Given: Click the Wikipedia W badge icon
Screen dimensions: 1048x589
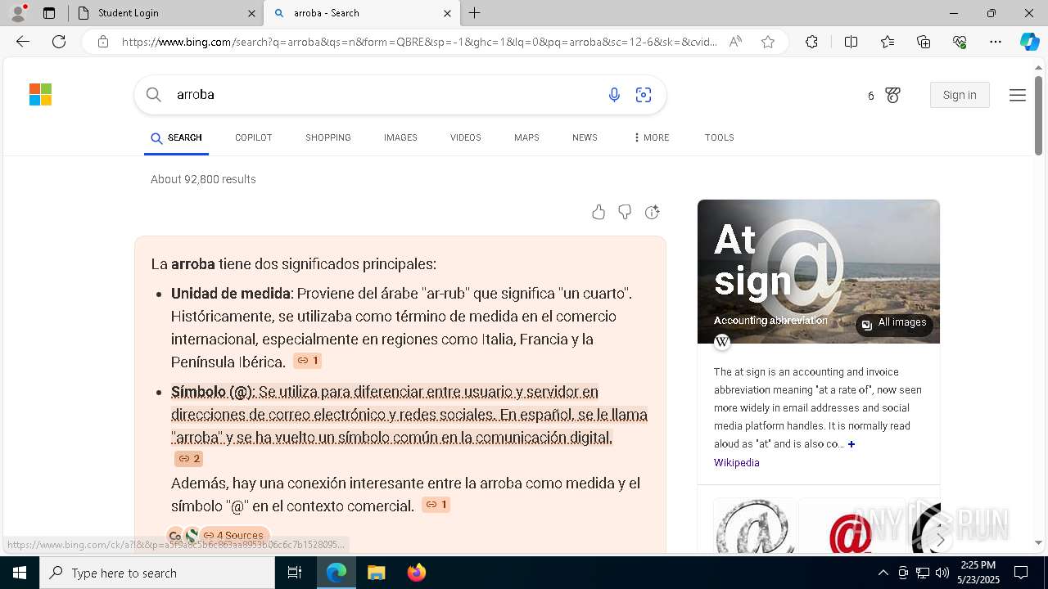Looking at the screenshot, I should click(x=722, y=342).
